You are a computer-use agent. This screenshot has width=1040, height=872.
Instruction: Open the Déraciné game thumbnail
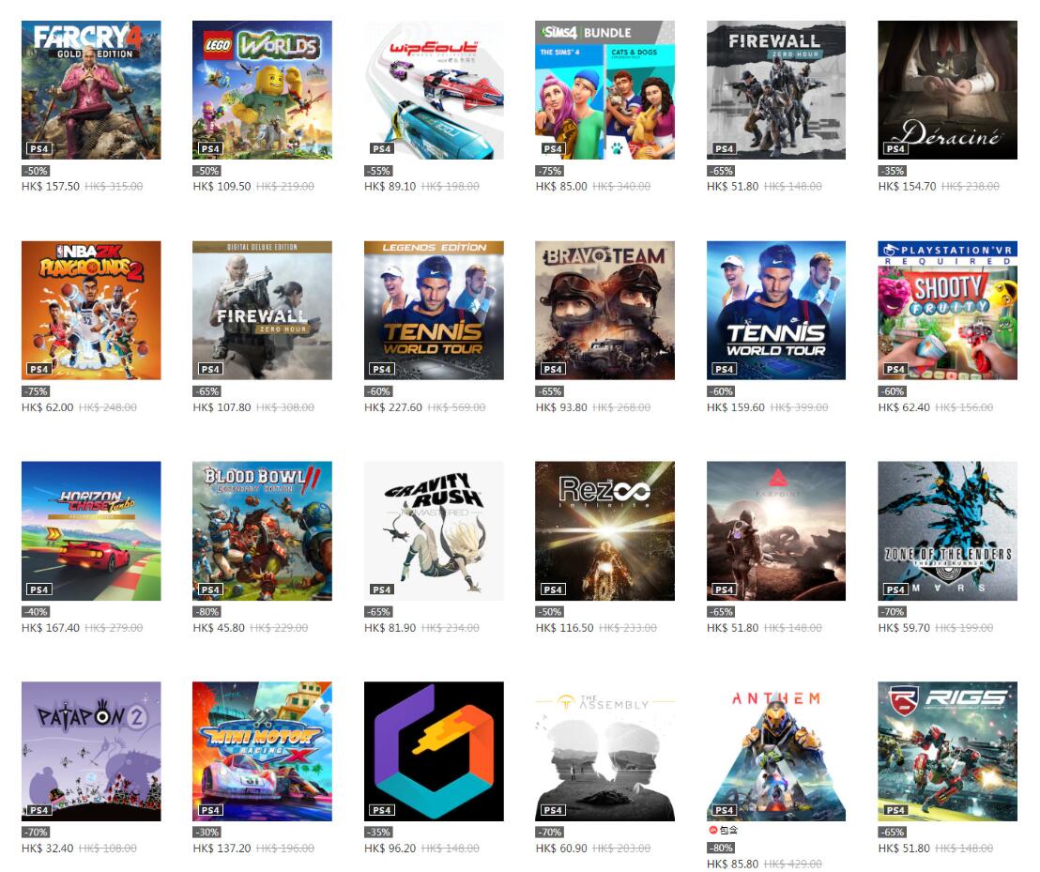click(947, 89)
